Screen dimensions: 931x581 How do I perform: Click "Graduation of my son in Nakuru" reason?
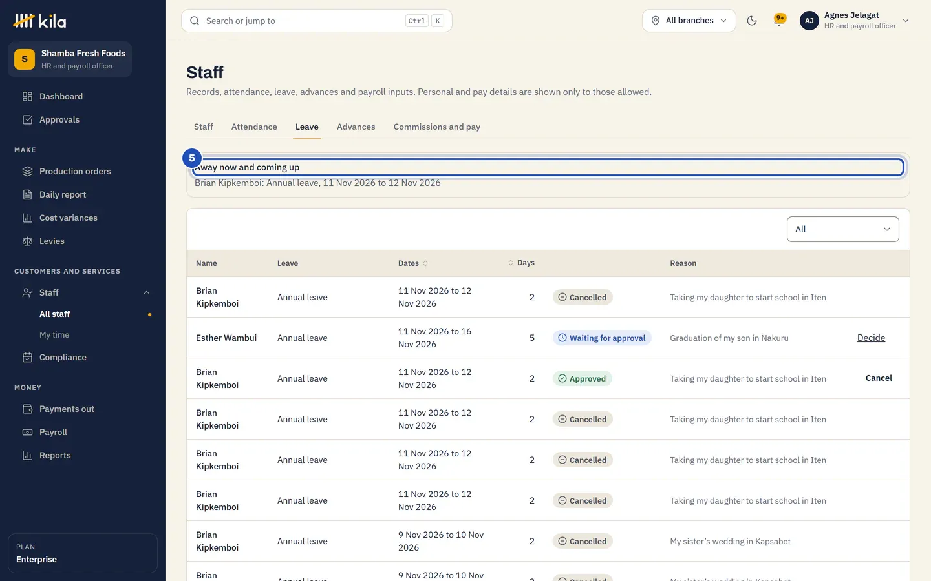click(x=729, y=338)
